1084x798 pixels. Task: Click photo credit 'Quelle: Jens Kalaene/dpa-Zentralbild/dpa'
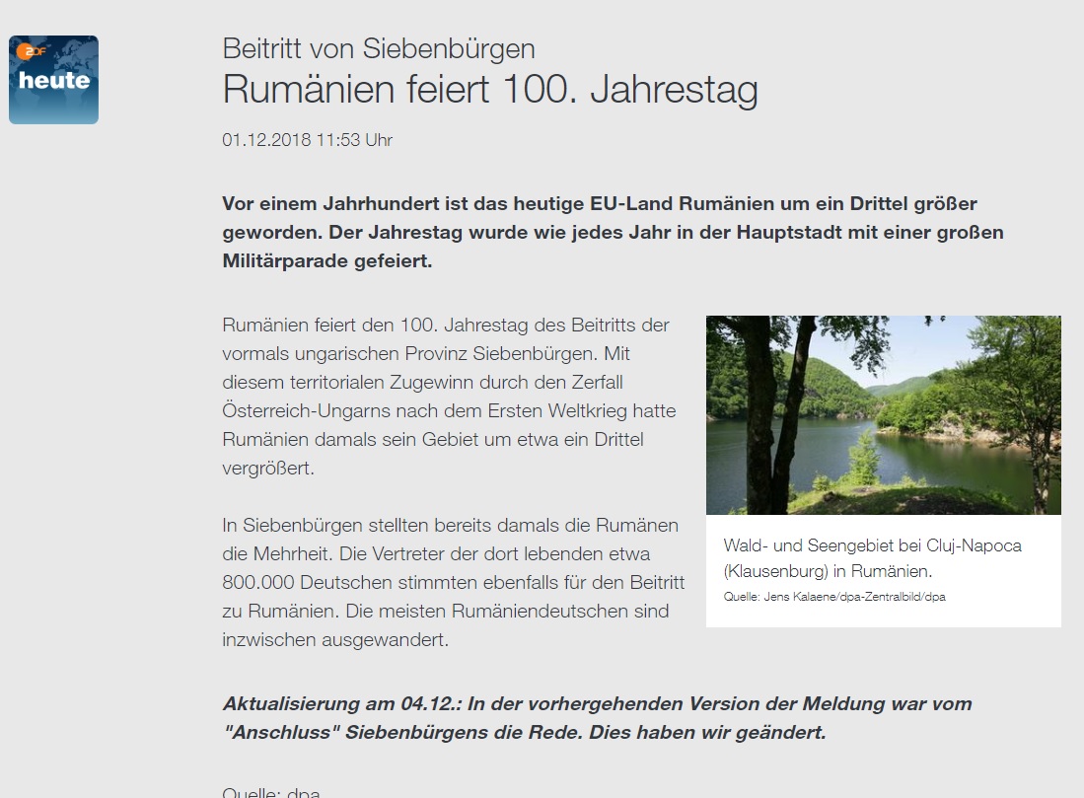click(834, 597)
